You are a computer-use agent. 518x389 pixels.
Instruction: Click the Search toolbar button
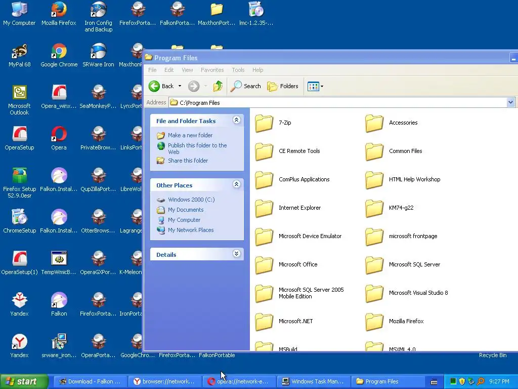245,86
